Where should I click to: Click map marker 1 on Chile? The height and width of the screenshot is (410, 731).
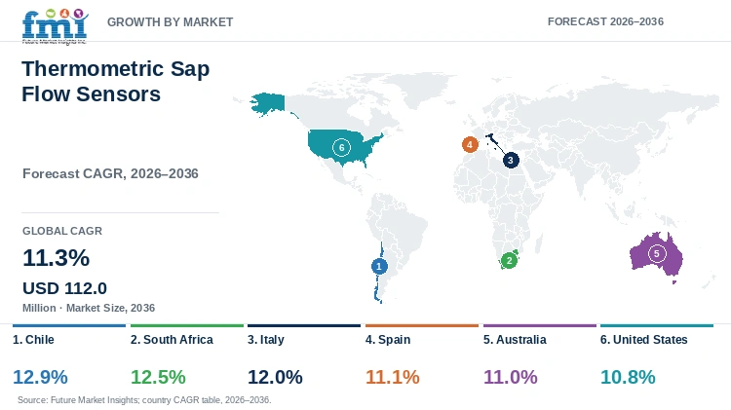(x=379, y=267)
